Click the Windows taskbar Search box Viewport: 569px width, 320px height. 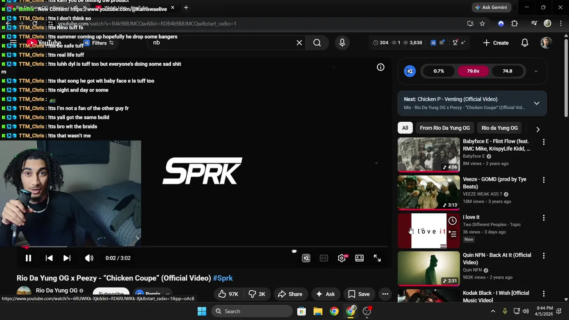point(252,311)
